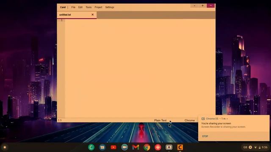271x152 pixels.
Task: Click inside the empty editor text area
Action: (x=140, y=68)
